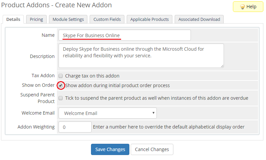Screen dimensions: 266x160
Task: Click into the Description text area
Action: 141,56
